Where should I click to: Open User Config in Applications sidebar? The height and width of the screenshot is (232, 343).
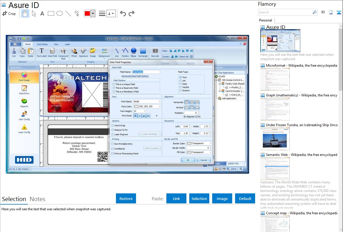(x=24, y=116)
